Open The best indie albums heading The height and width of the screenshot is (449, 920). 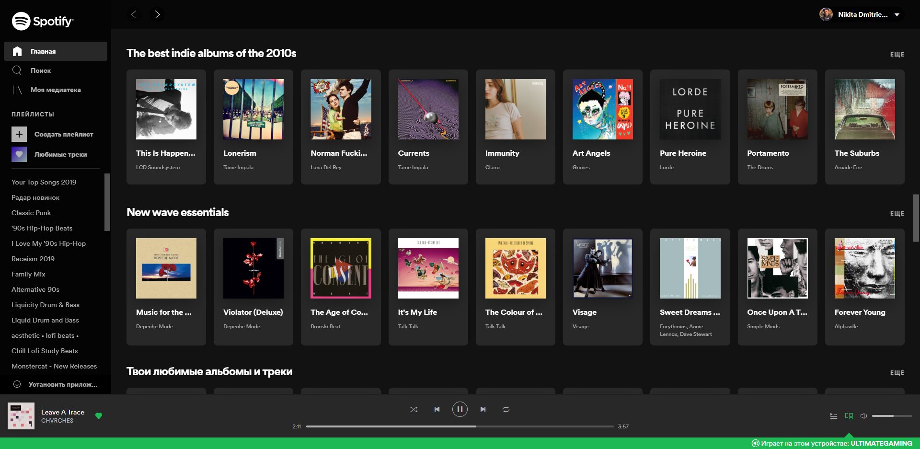point(211,53)
